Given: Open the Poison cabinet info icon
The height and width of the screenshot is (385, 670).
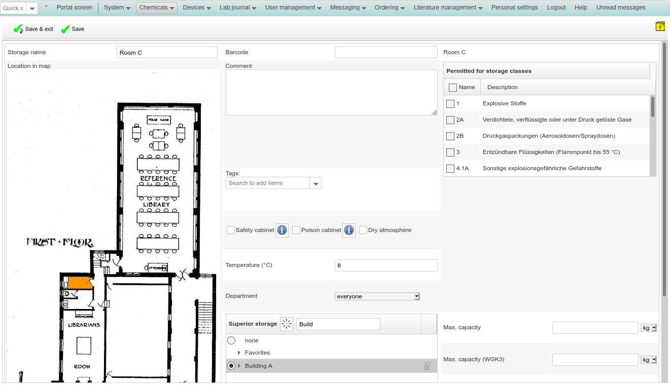Looking at the screenshot, I should (x=349, y=230).
